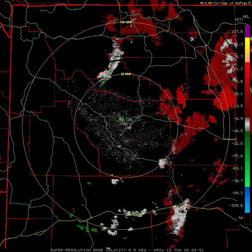Screen dimensions: 252x252
Task: Select the 76.7 velocity scale value
Action: (238, 56)
